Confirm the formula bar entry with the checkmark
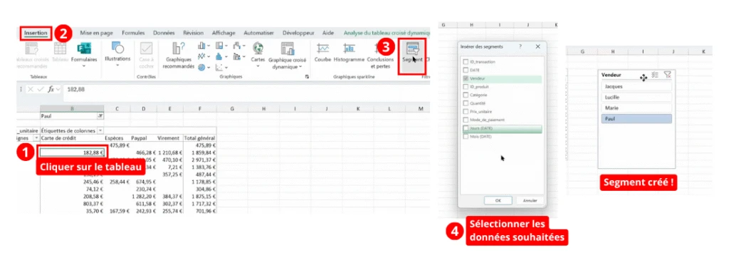The width and height of the screenshot is (729, 265). (41, 89)
